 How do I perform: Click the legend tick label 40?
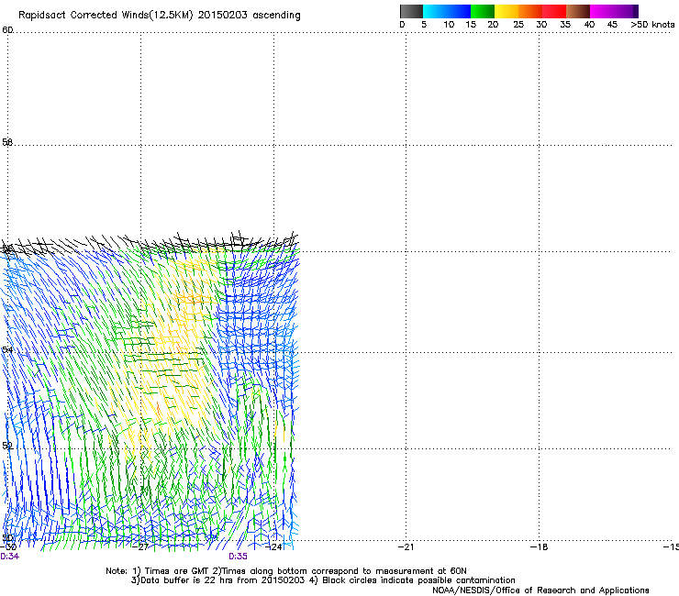(589, 25)
